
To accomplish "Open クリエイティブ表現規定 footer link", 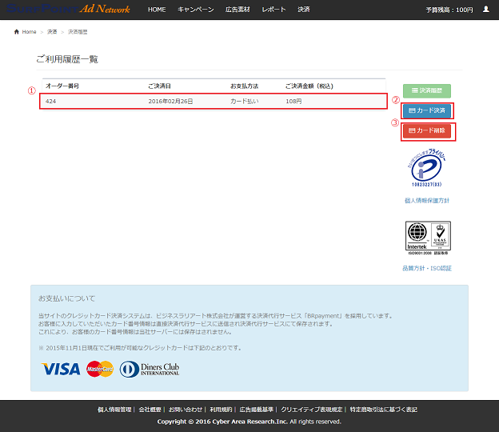I will tap(311, 410).
